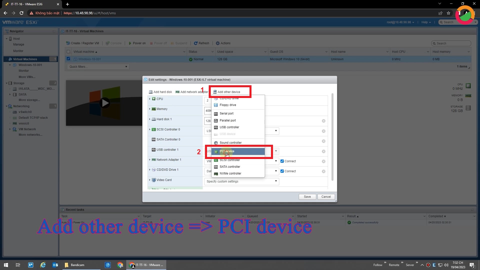Select SATA controller from device list
Screen dimensions: 480x270
click(230, 166)
